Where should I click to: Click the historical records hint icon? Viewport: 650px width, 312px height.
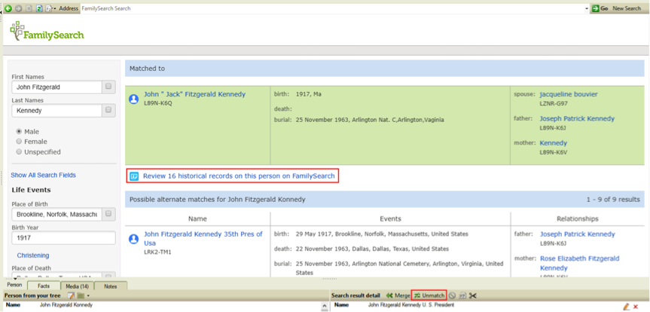(x=133, y=176)
